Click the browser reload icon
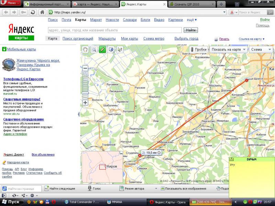The image size is (275, 206). (x=33, y=12)
